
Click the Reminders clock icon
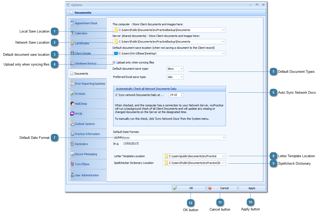click(72, 144)
